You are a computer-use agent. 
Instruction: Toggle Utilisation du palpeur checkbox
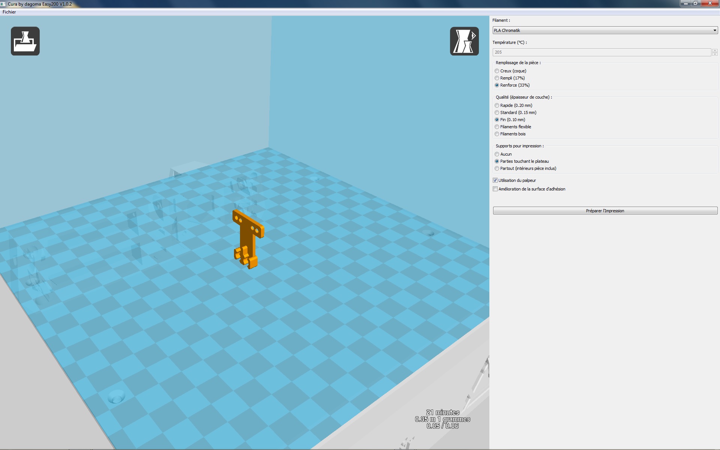(495, 180)
